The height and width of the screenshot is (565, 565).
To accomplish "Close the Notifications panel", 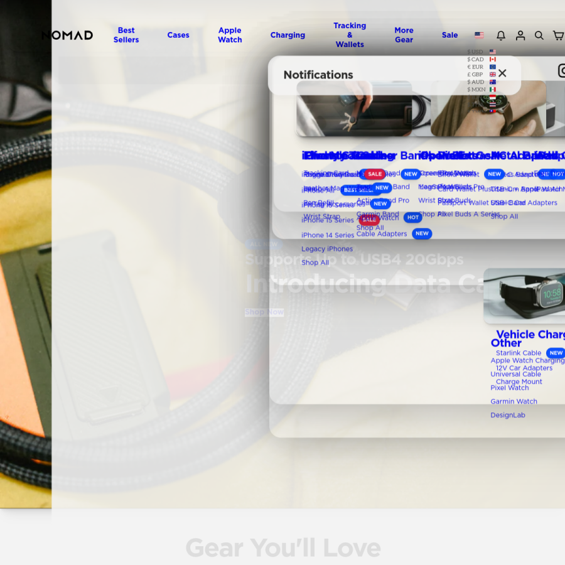I will tap(502, 73).
